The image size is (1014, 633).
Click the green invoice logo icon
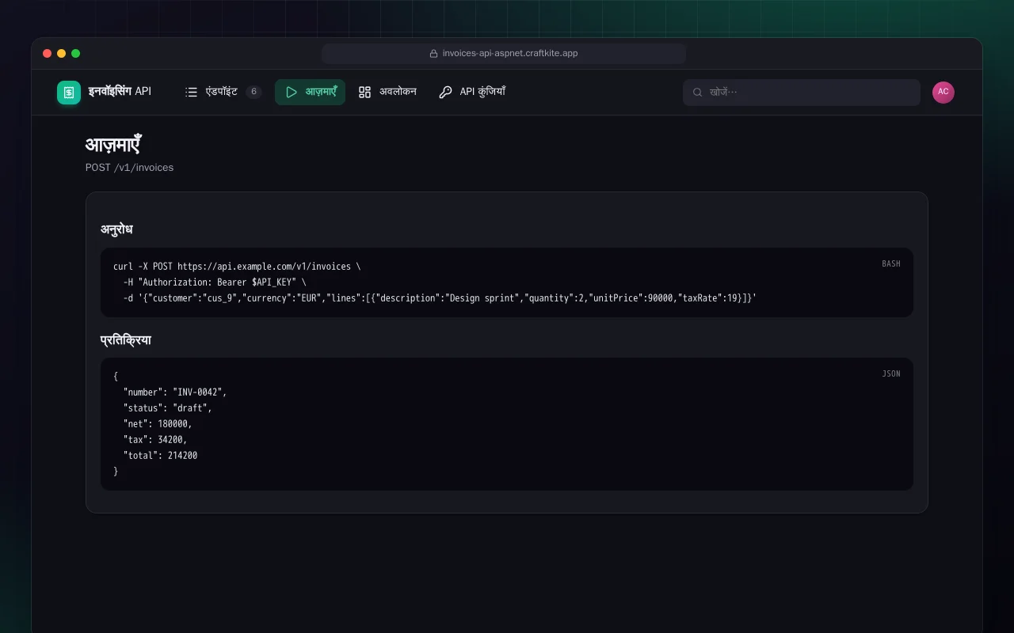[x=69, y=93]
